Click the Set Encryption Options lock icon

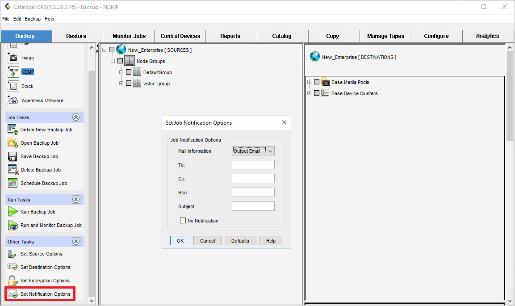(13, 281)
